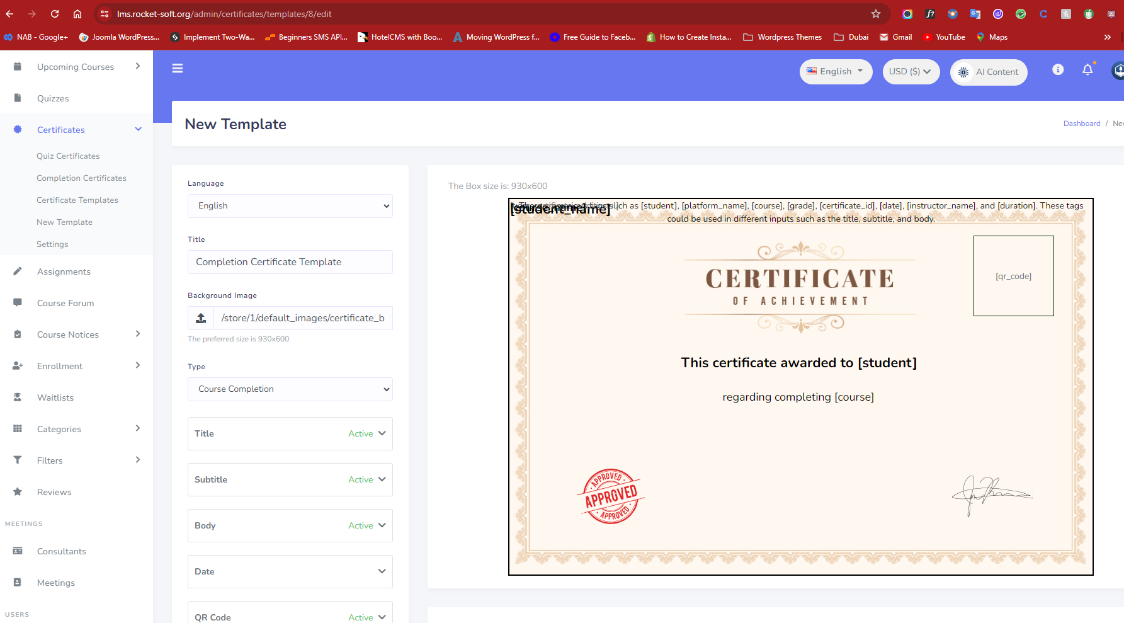Click the browser home icon
This screenshot has height=623, width=1124.
tap(77, 14)
